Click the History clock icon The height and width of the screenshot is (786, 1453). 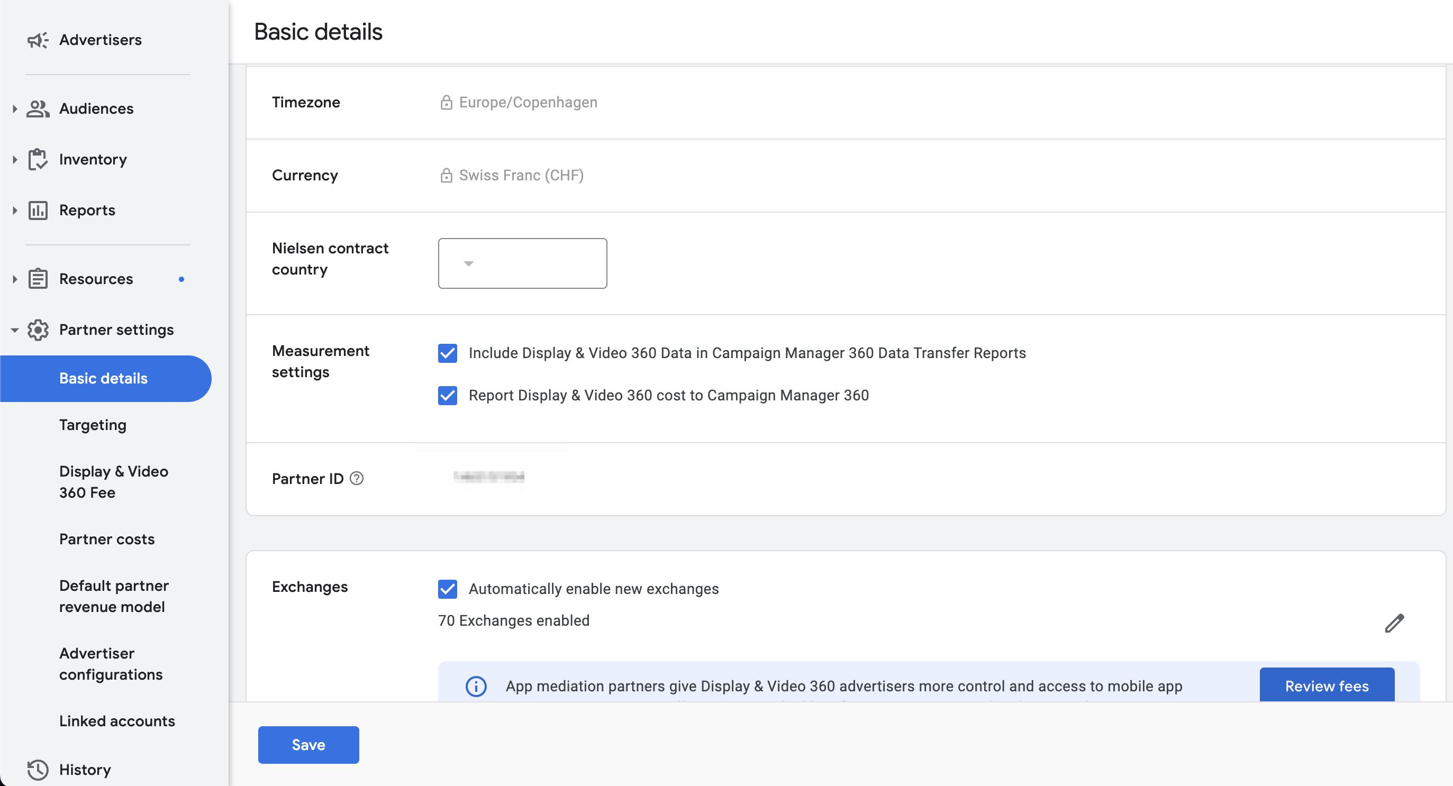click(38, 770)
